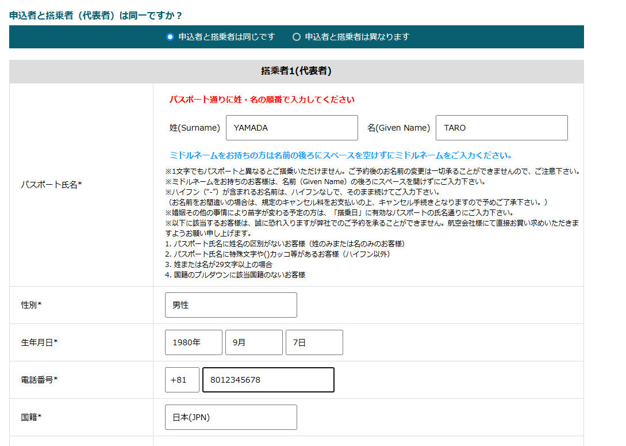Choose the 申込者と搭乗者は異なります radio option

point(297,37)
